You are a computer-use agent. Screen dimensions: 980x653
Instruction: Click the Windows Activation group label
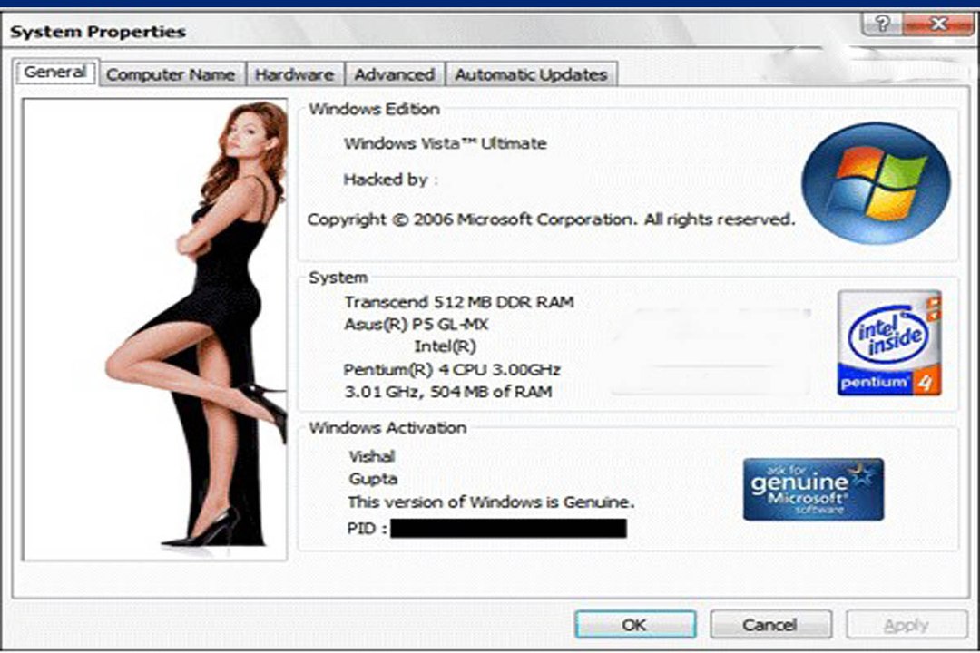tap(388, 427)
